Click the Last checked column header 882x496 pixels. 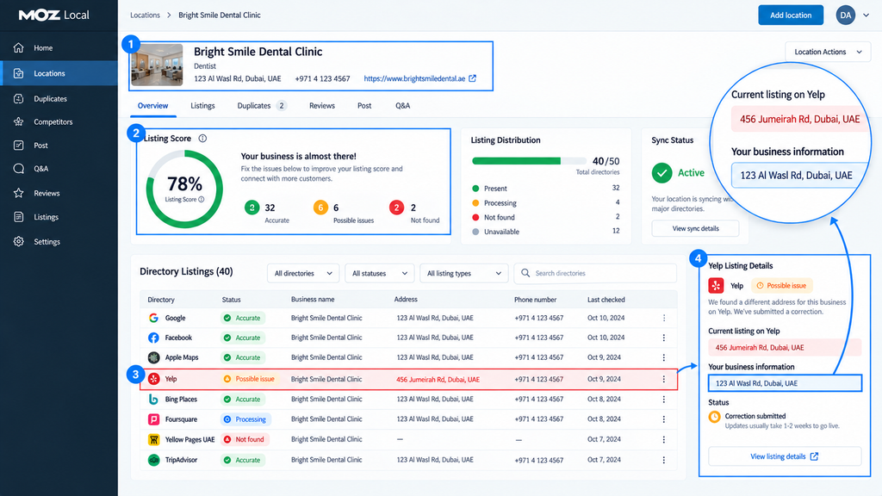pos(606,300)
